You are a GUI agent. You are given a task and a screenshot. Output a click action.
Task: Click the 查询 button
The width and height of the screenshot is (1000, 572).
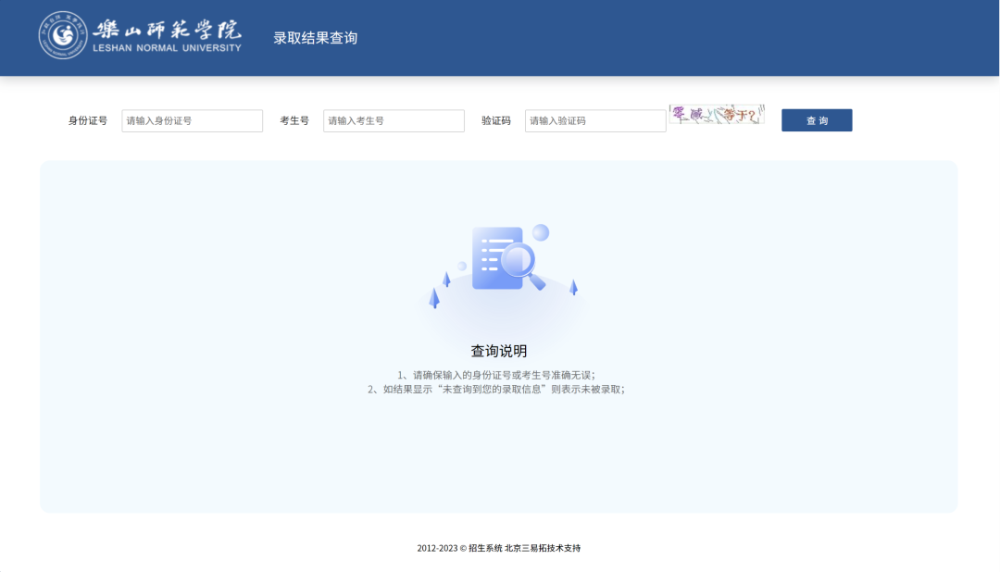pyautogui.click(x=817, y=120)
